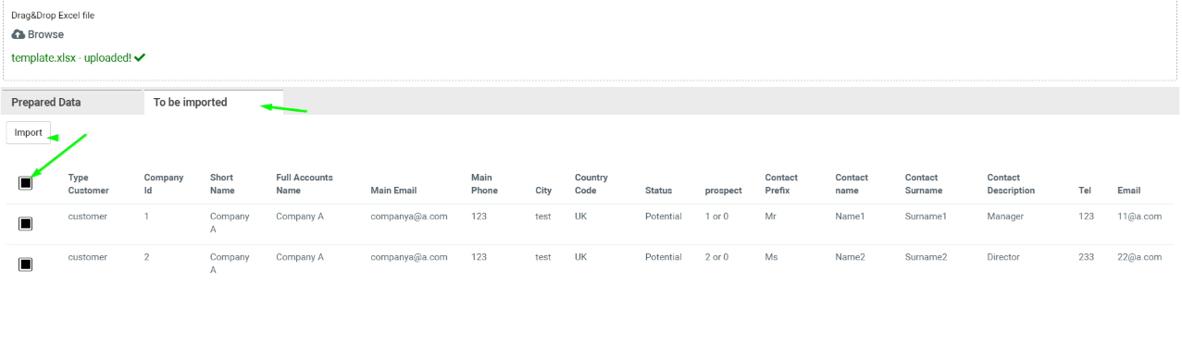Toggle the select-all checkbox in header

pos(26,183)
